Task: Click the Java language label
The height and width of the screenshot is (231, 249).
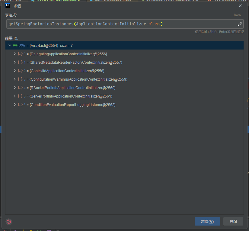Action: pos(237,15)
